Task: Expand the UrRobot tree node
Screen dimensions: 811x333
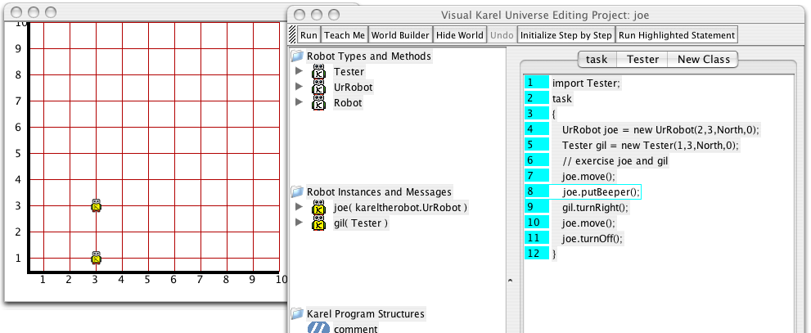Action: [x=300, y=88]
